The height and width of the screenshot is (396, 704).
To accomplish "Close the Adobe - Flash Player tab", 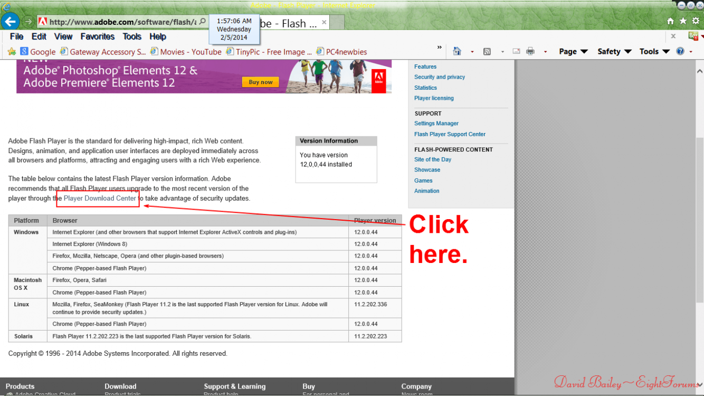I will pyautogui.click(x=325, y=22).
